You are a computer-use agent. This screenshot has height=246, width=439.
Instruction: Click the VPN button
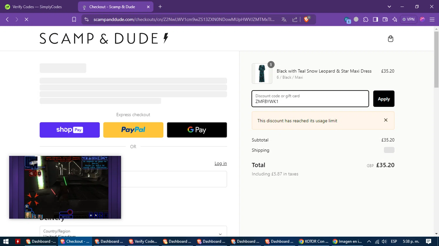pos(409,19)
